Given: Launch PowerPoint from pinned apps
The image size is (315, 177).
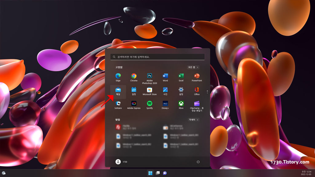Looking at the screenshot, I should (x=197, y=77).
